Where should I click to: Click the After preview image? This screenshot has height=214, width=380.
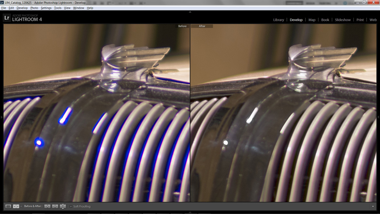tap(283, 115)
